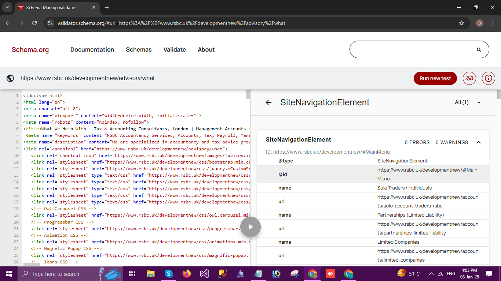Image resolution: width=501 pixels, height=281 pixels.
Task: Click the 0 ERRORS label
Action: point(417,142)
